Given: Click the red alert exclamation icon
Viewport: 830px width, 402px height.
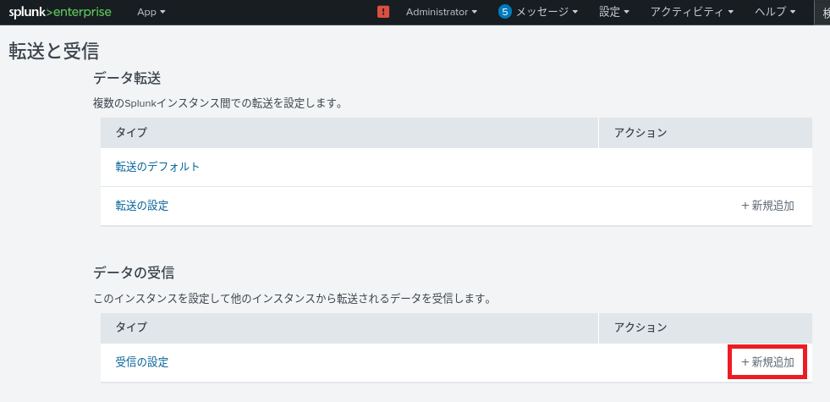Looking at the screenshot, I should [x=383, y=12].
